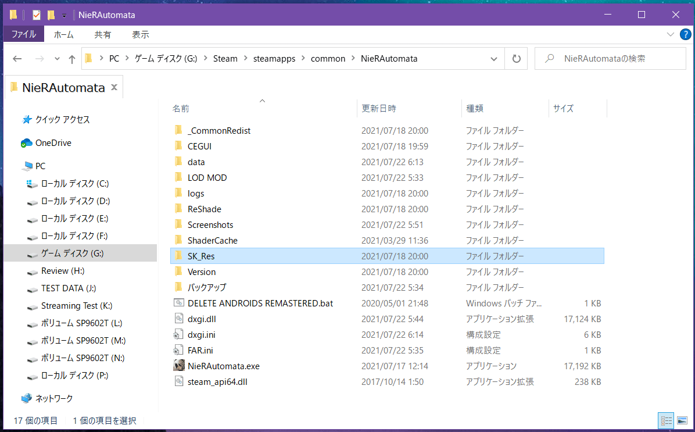Select DELETE ANDROIDS REMASTERED.bat file icon
695x432 pixels.
click(x=178, y=303)
